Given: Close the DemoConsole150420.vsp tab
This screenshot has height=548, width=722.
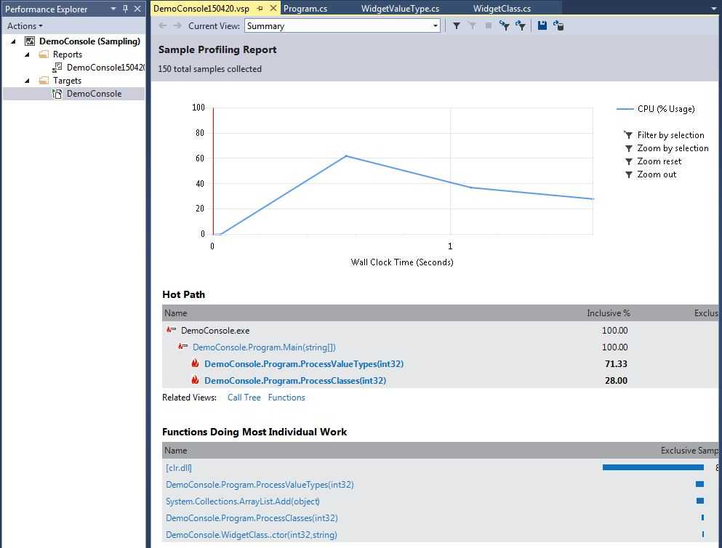Looking at the screenshot, I should [273, 8].
